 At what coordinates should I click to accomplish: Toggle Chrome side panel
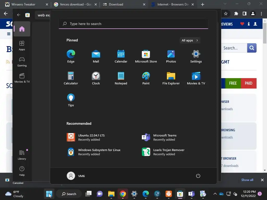click(245, 14)
